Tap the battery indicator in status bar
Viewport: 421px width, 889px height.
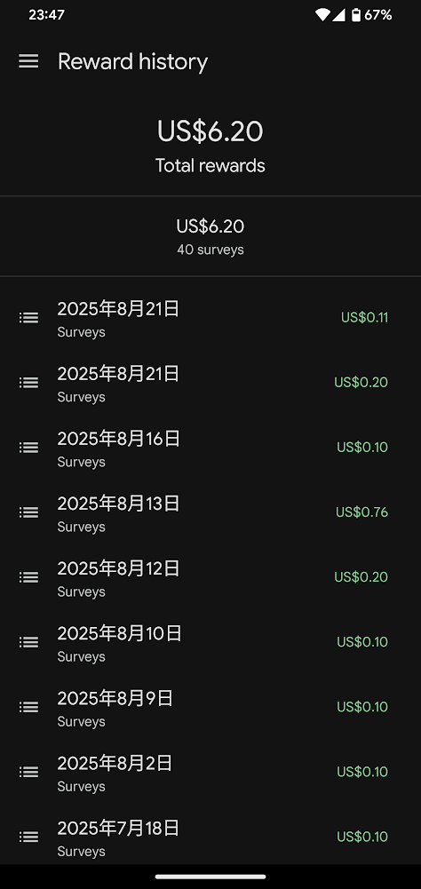tap(356, 15)
